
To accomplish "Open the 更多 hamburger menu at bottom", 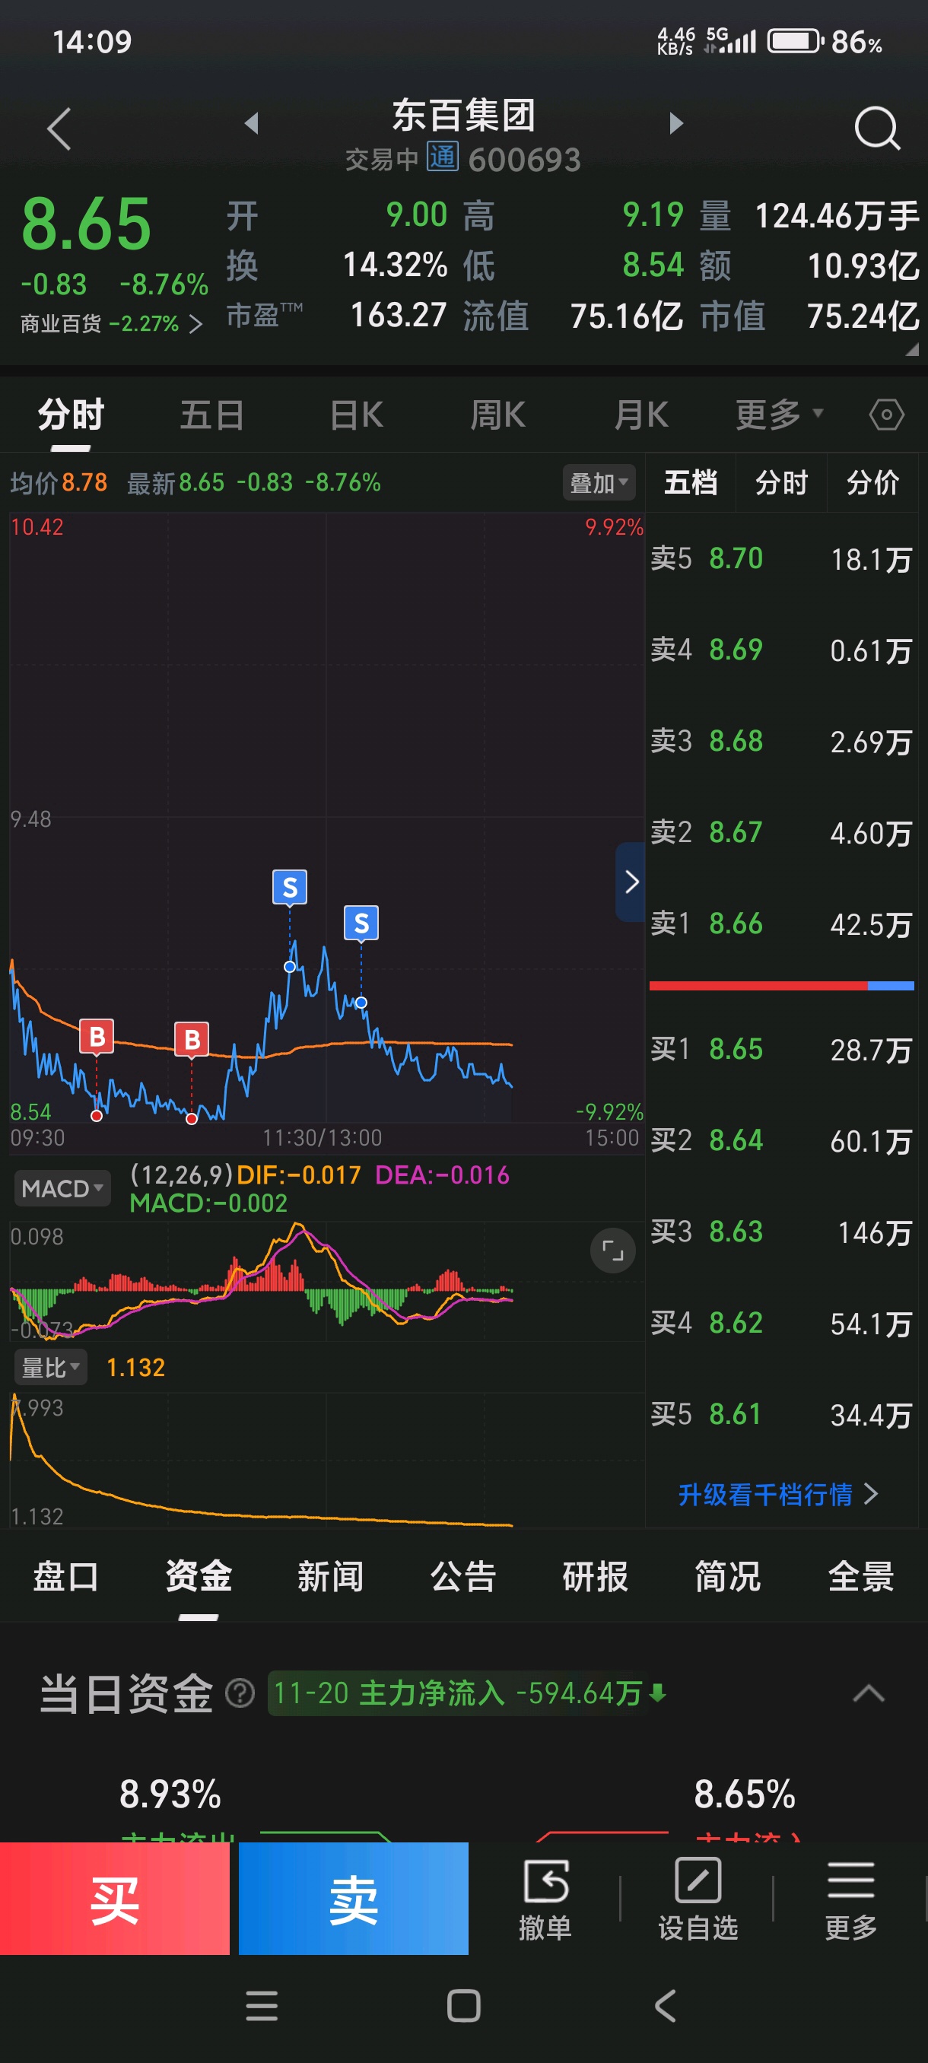I will 851,1899.
